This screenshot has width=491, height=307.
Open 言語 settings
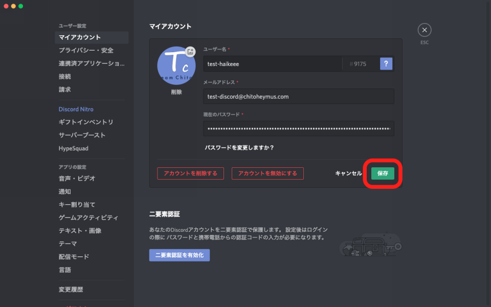pos(92,270)
